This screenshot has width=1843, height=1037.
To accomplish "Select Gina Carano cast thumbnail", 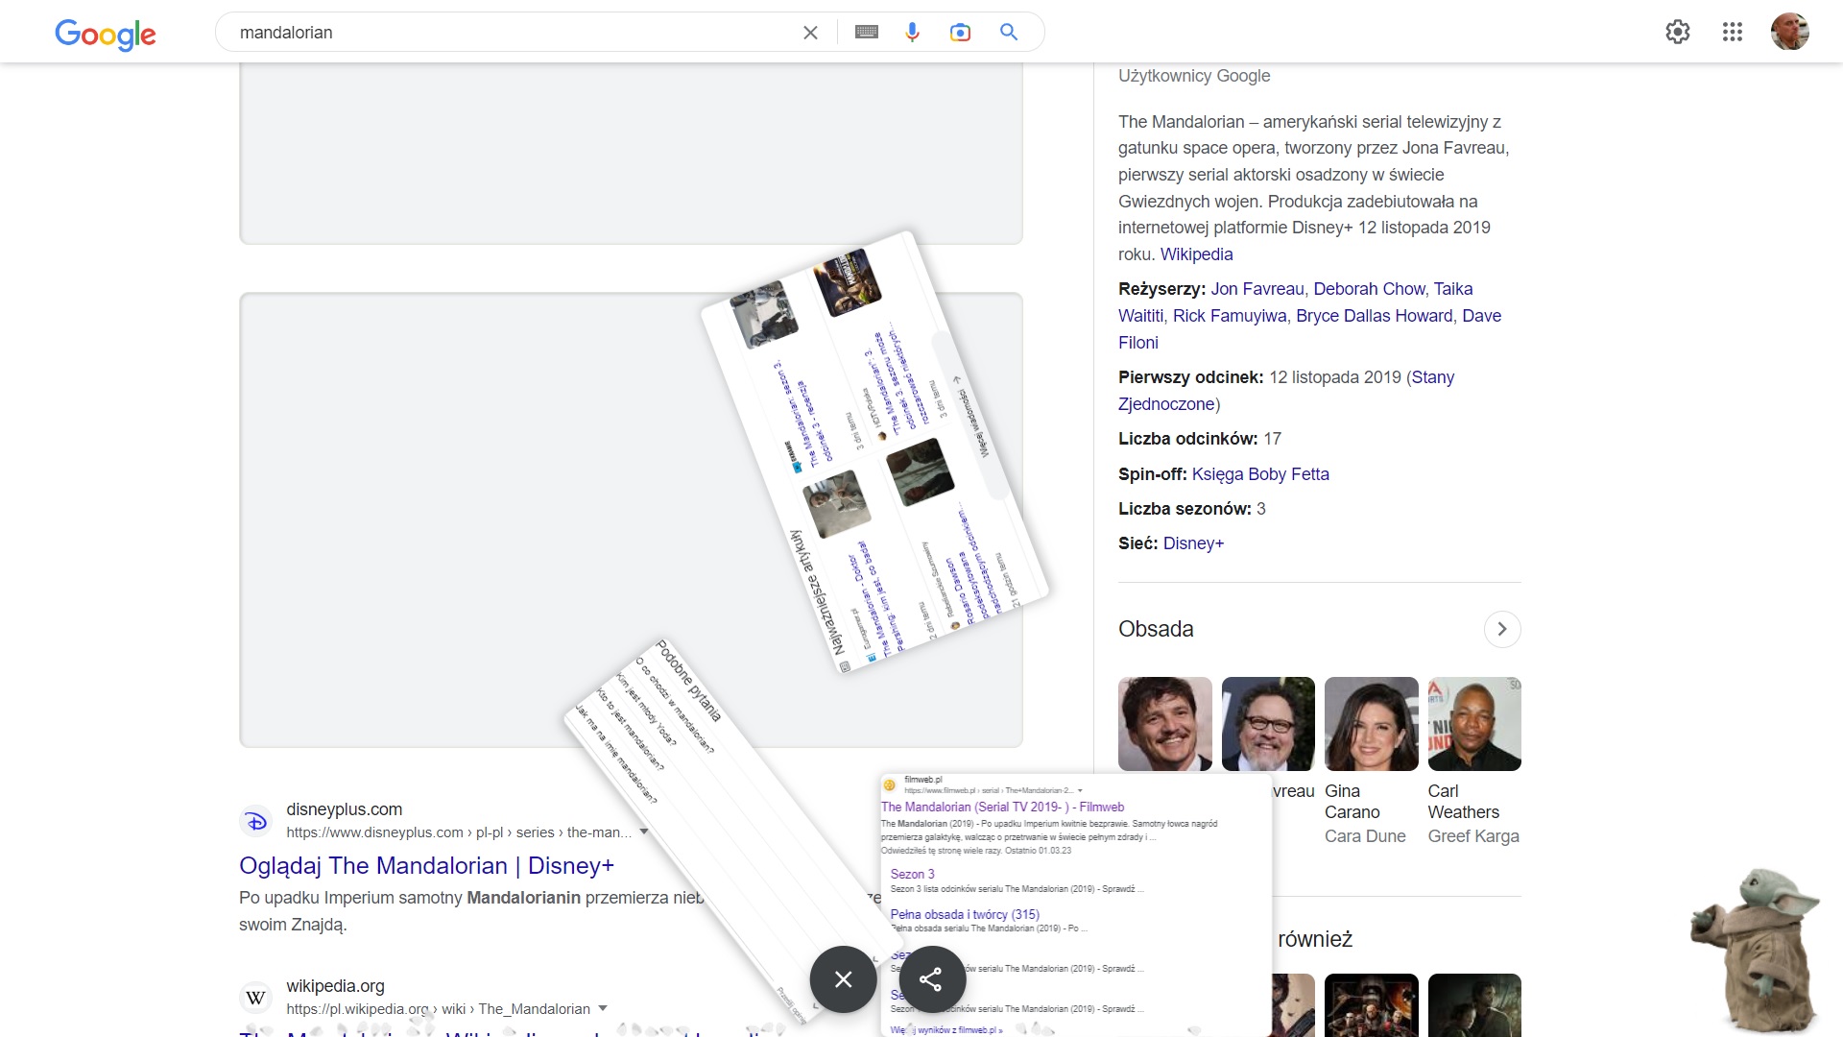I will click(1371, 724).
